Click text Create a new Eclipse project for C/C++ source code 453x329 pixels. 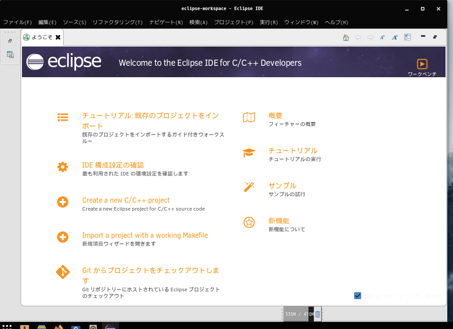pos(144,209)
